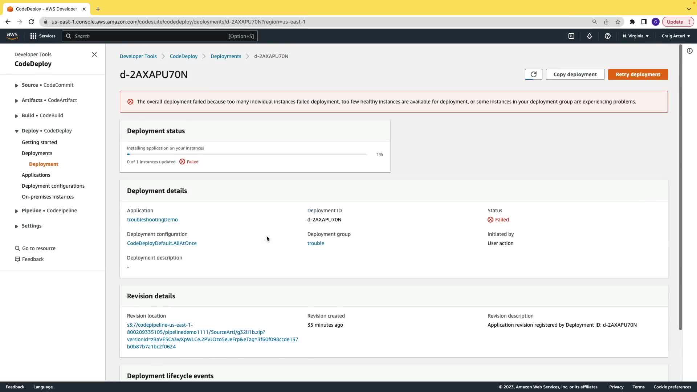Click the AWS logo home icon

point(12,36)
